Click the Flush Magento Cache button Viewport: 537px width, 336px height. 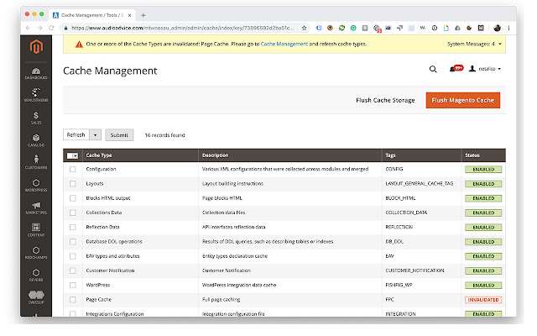pyautogui.click(x=462, y=100)
